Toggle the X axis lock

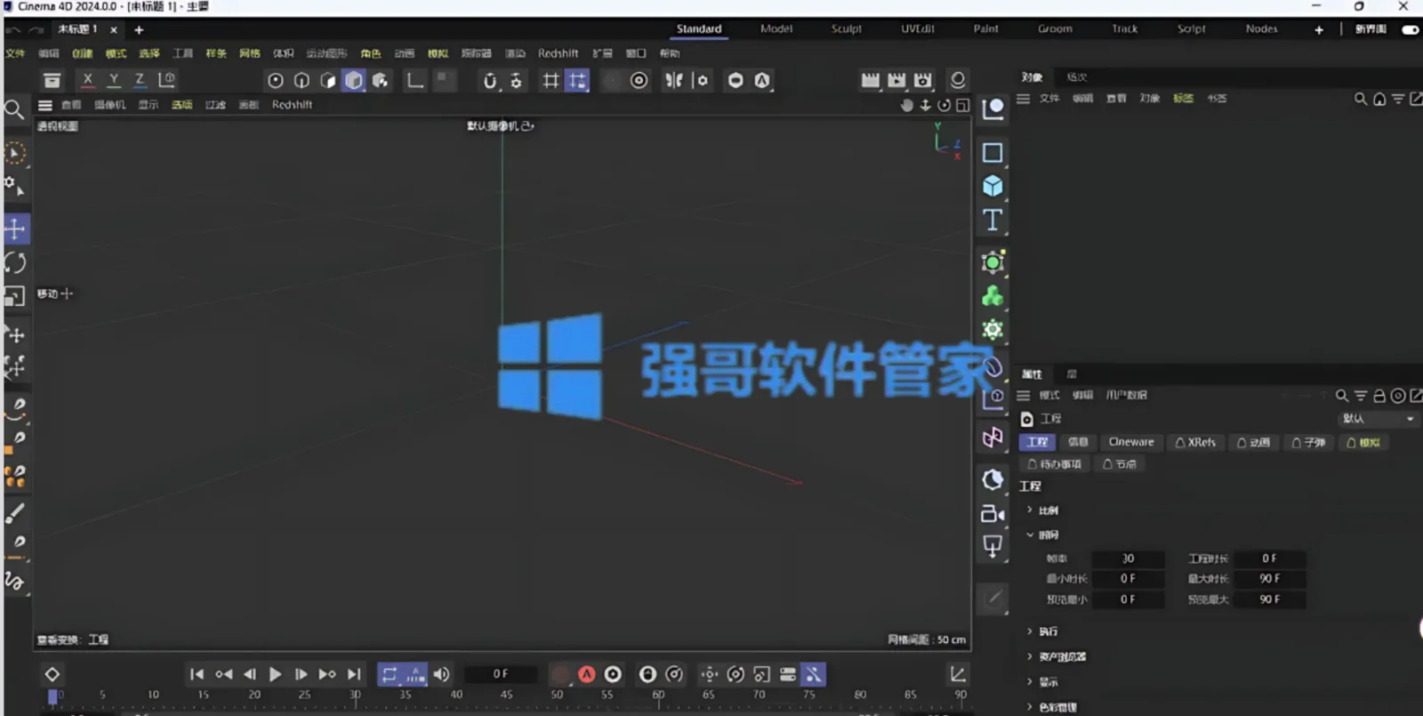(x=87, y=80)
